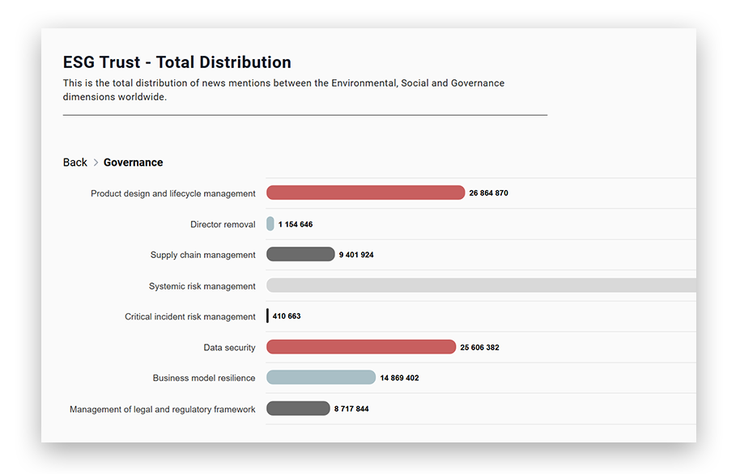Click the Business model resilience label
740x474 pixels.
tap(204, 378)
